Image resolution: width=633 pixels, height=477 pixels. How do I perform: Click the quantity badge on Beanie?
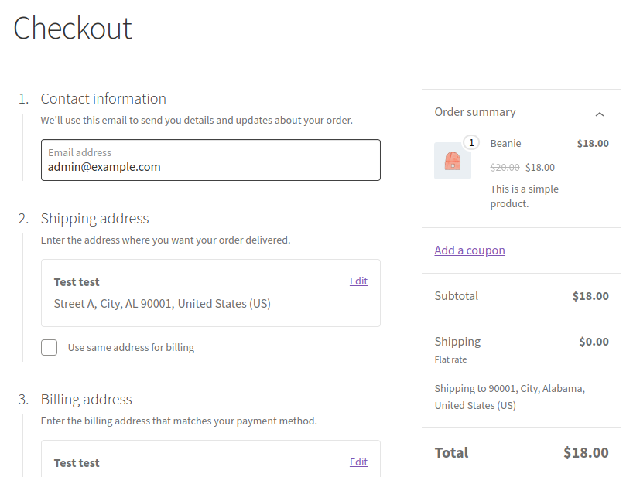471,143
